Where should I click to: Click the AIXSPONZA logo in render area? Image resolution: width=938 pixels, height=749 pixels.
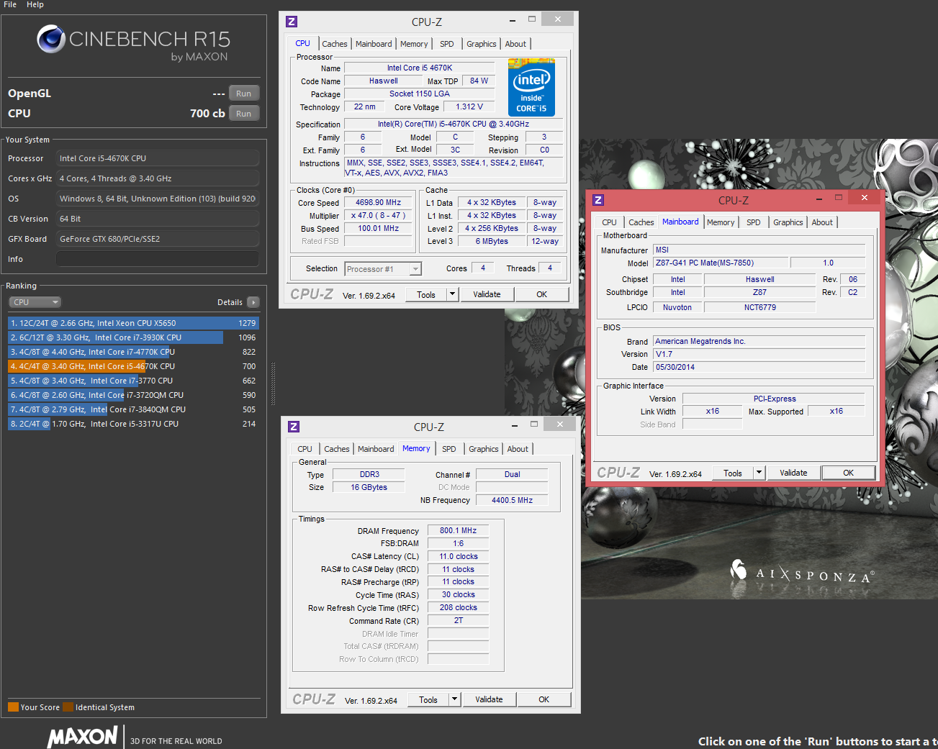coord(802,573)
